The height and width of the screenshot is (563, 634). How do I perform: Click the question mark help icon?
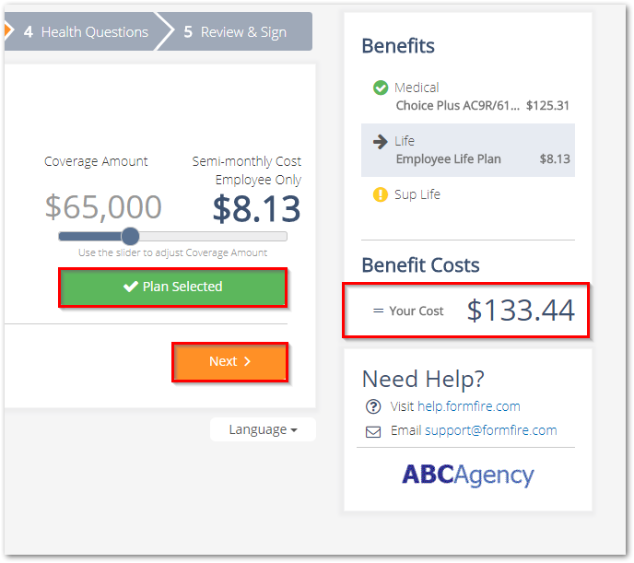[373, 406]
